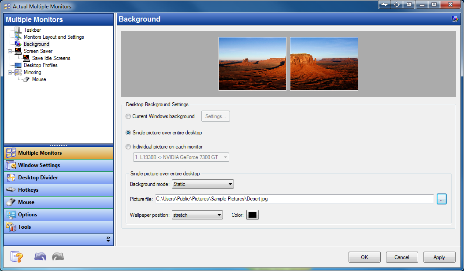
Task: Click the icon in Background header corner
Action: click(x=454, y=19)
